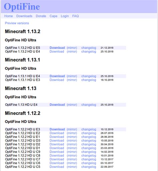
Task: View changelog for OptiFine 1.12.2 HD U C7
Action: 89,159
